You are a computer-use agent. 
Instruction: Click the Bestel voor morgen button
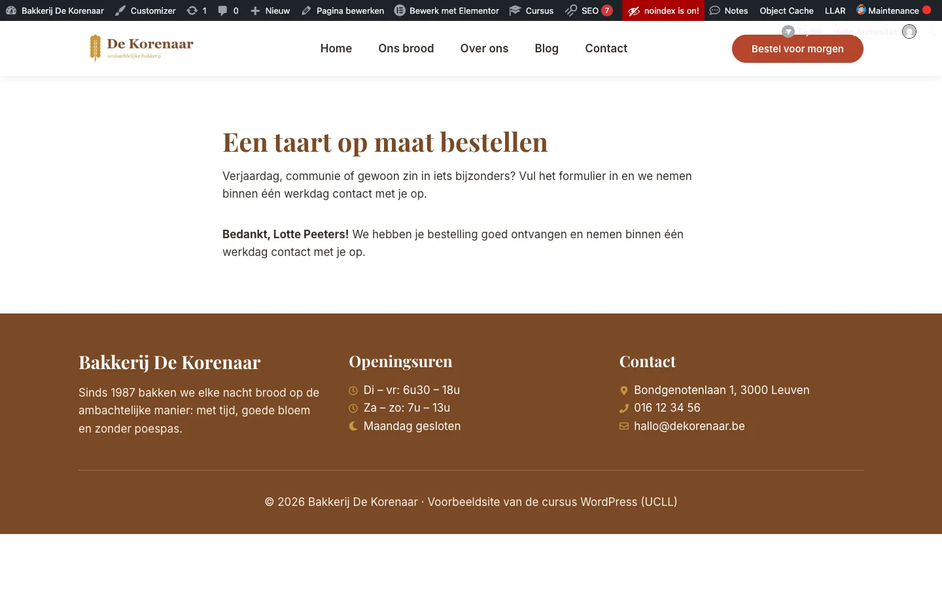797,48
